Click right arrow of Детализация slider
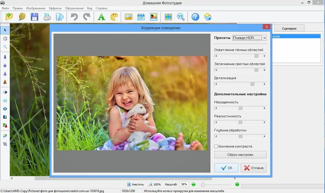 [x=264, y=84]
